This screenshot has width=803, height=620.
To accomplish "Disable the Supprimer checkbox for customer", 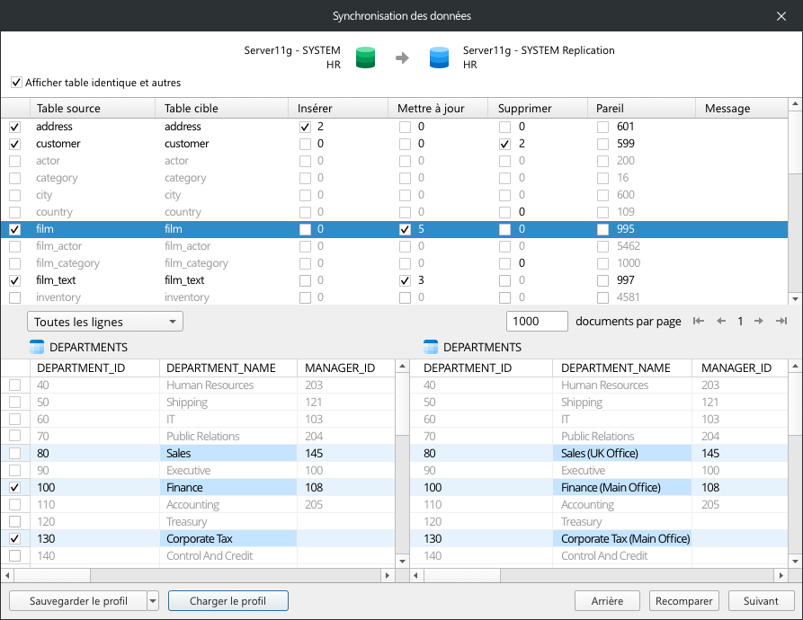I will (505, 144).
